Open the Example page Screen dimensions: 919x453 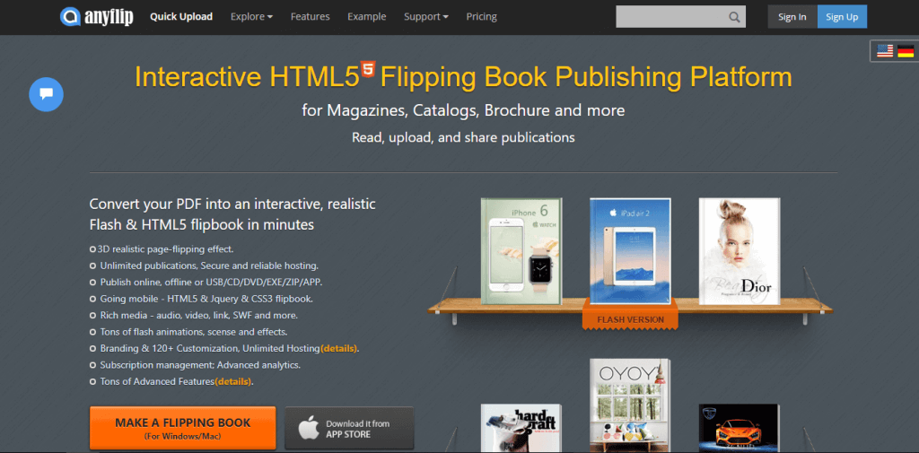click(x=367, y=16)
